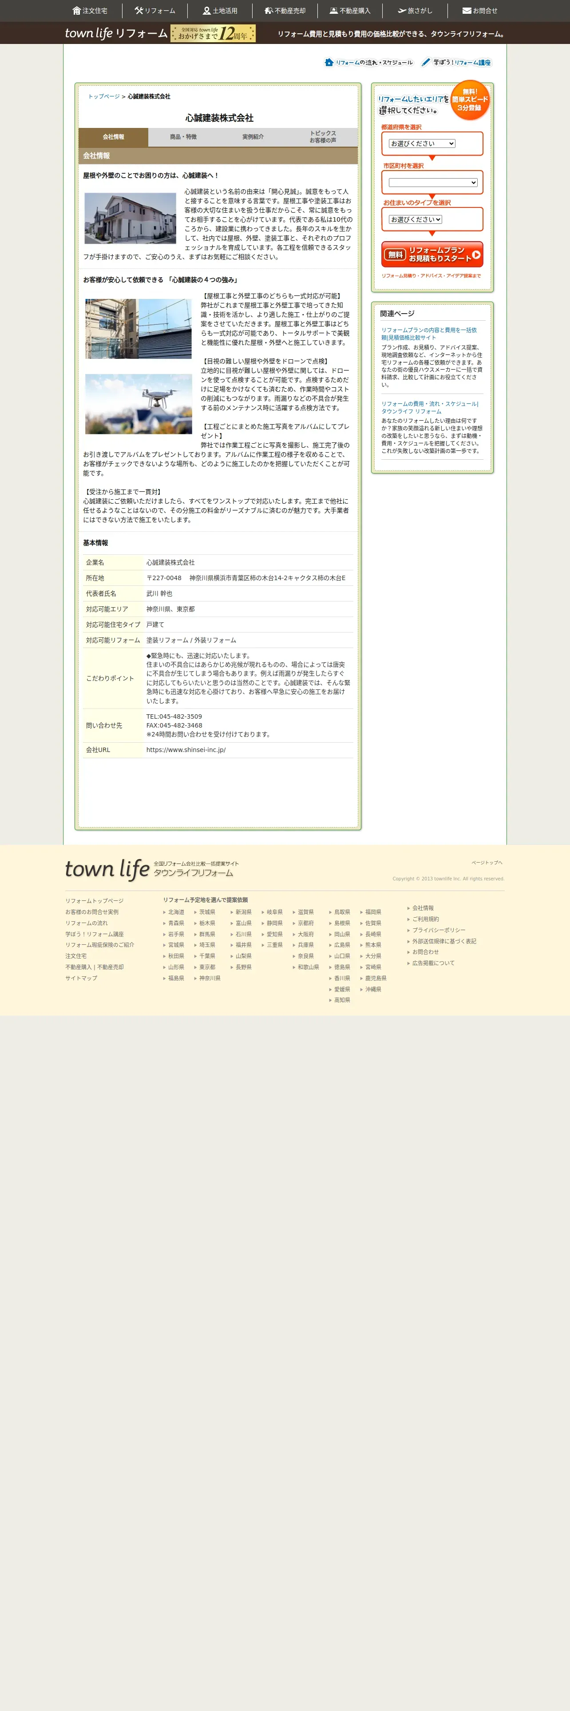This screenshot has width=570, height=1711.
Task: Click footer ご利用規約 link
Action: point(425,919)
